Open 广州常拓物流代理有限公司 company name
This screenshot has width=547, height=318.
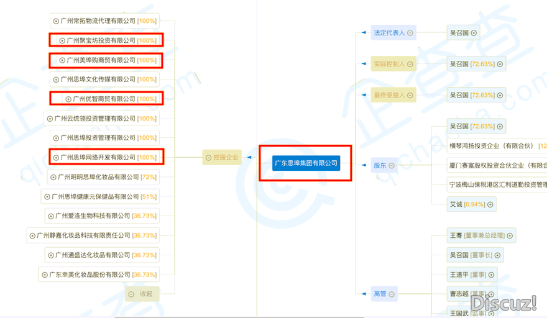98,21
